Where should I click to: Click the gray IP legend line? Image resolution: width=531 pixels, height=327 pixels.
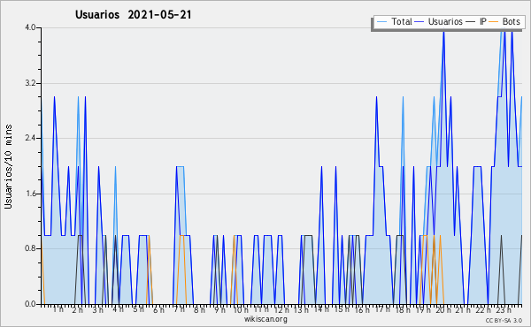471,22
